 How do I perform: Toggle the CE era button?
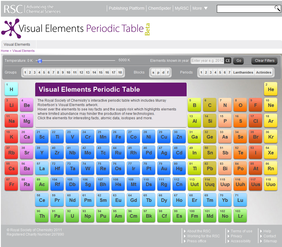coord(228,61)
